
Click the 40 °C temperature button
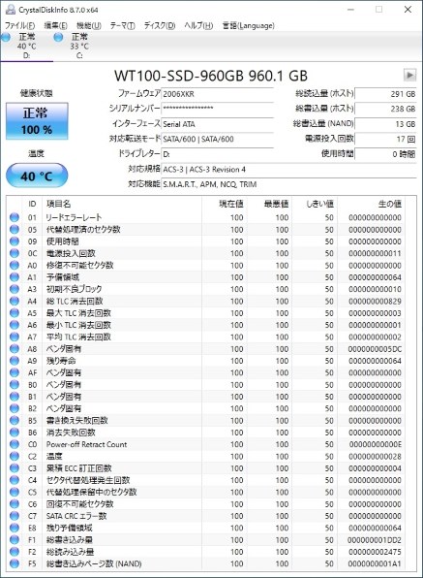(37, 176)
